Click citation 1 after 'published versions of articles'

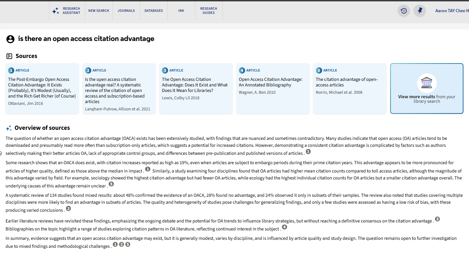[308, 152]
